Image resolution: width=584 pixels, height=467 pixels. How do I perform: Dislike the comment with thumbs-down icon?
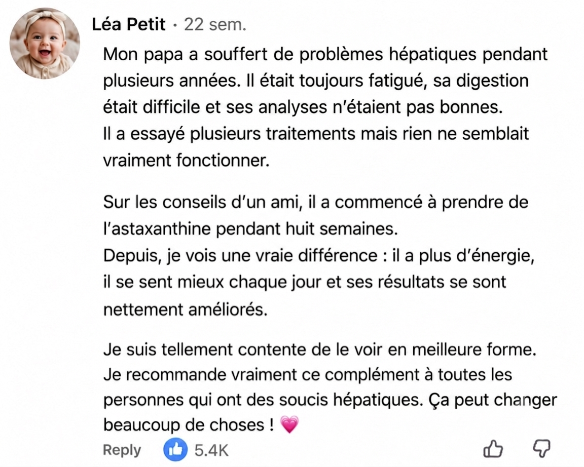coord(541,448)
